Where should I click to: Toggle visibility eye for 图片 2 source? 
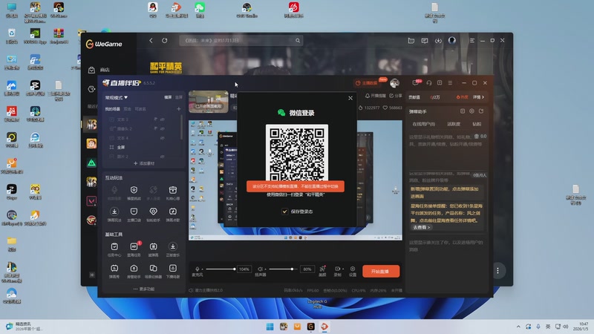point(162,157)
